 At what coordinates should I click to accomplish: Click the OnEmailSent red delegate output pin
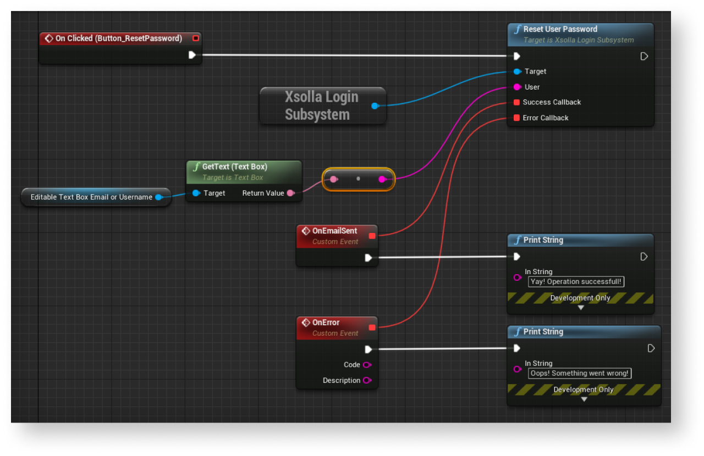click(372, 236)
